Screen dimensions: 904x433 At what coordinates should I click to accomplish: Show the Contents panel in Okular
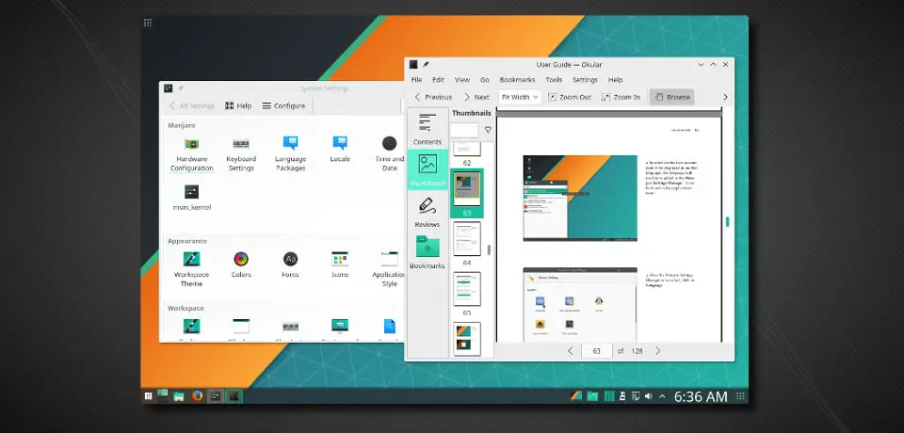tap(428, 129)
